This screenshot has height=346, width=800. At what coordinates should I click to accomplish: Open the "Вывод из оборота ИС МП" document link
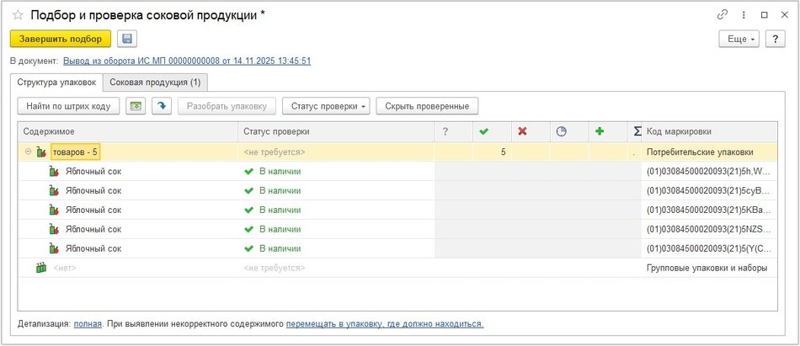(x=187, y=61)
